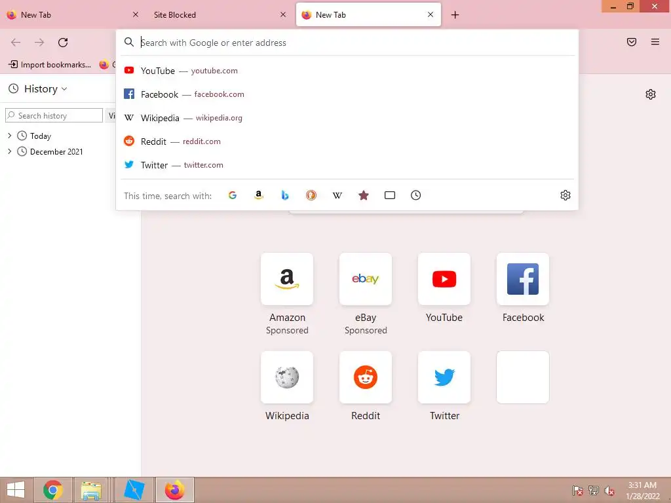This screenshot has width=671, height=503.
Task: Search this time with Bing icon
Action: click(x=285, y=195)
